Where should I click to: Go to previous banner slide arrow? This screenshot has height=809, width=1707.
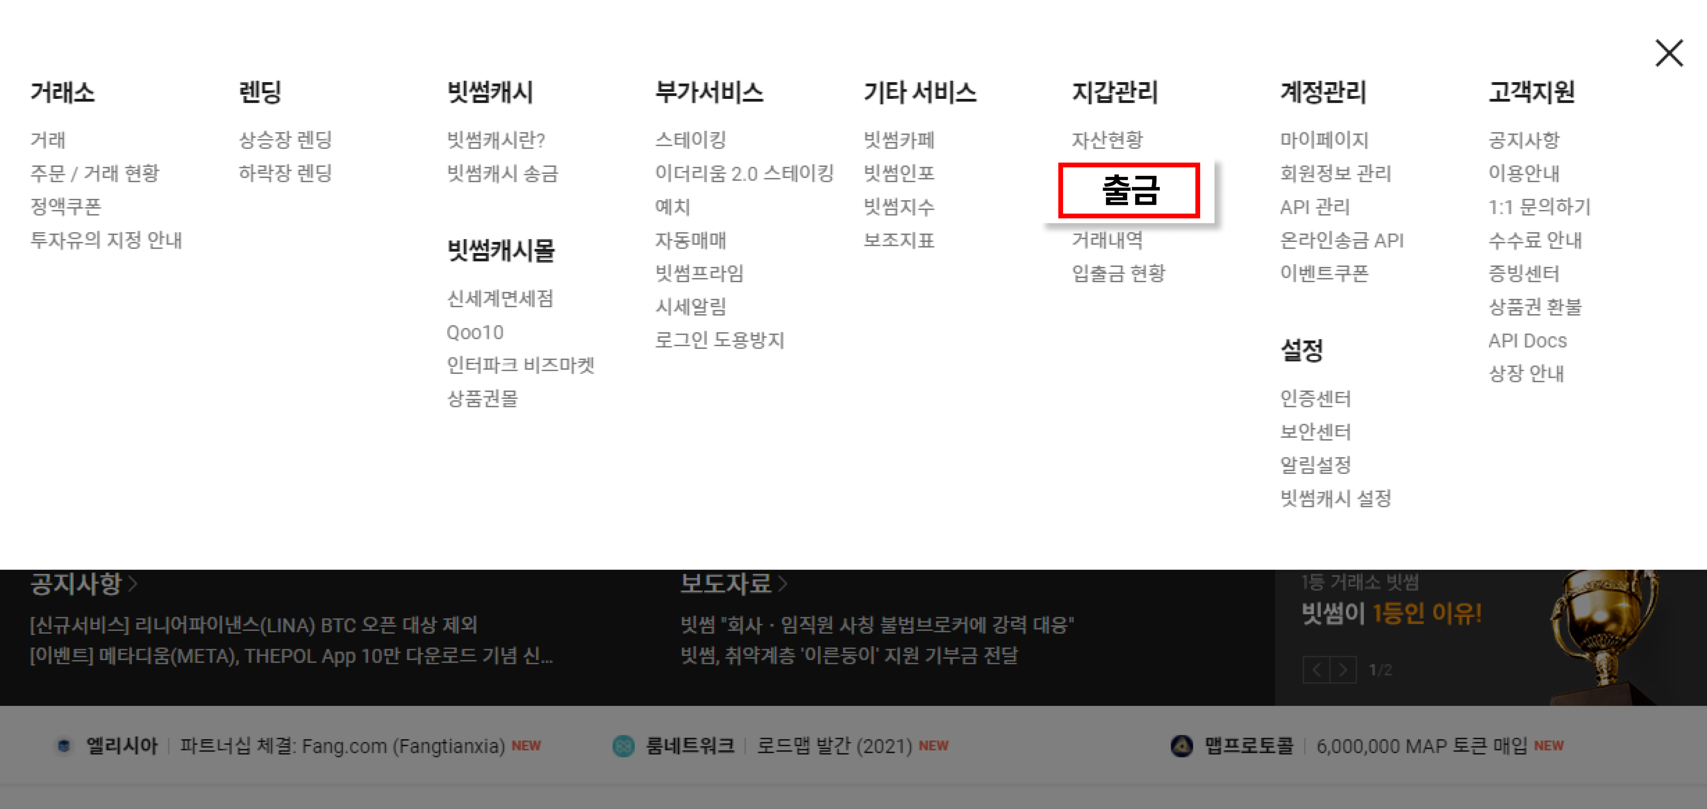click(x=1316, y=670)
